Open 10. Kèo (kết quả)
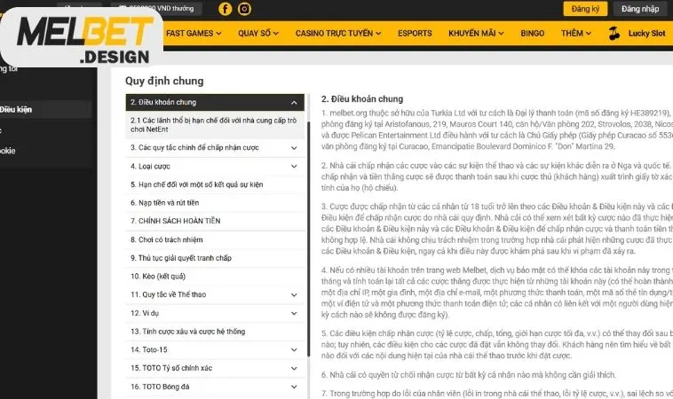673x399 pixels. (215, 277)
